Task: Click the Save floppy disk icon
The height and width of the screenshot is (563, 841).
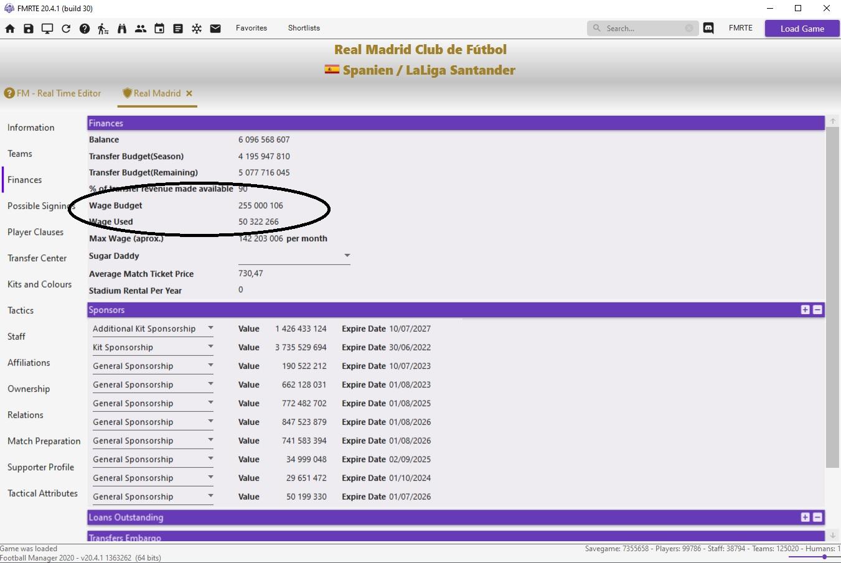Action: [x=29, y=29]
